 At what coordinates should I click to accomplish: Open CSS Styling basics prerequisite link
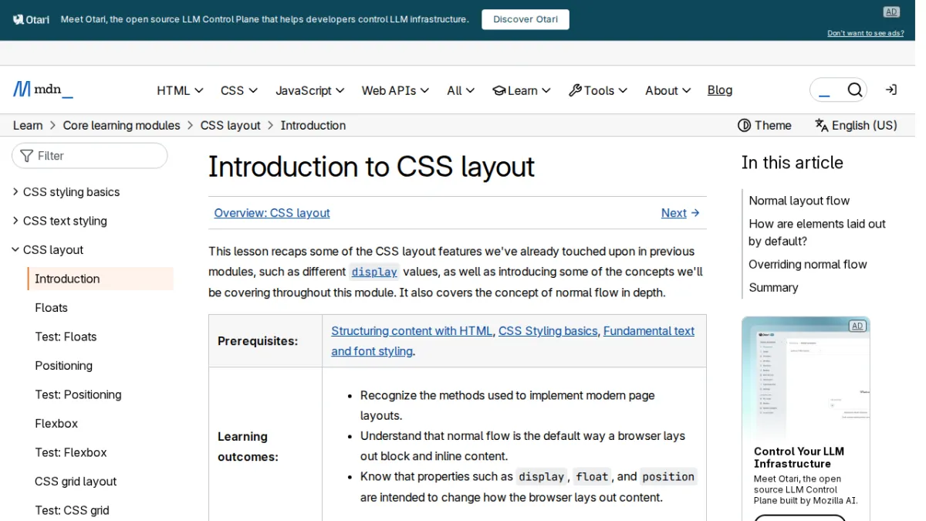click(x=548, y=330)
